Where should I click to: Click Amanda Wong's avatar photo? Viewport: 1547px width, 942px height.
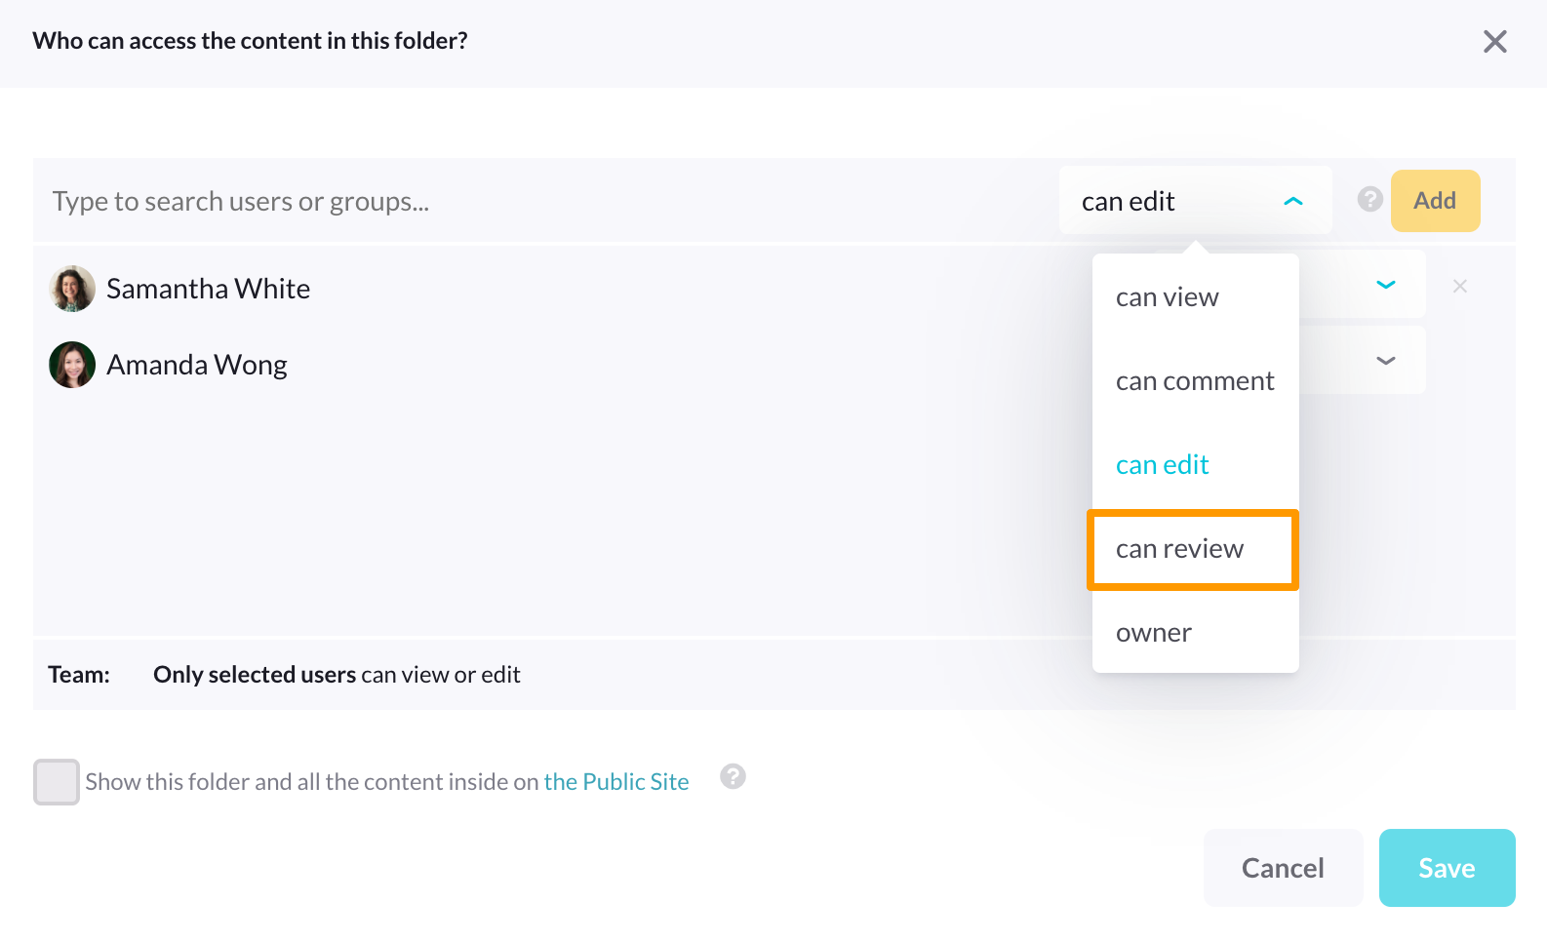(x=72, y=365)
